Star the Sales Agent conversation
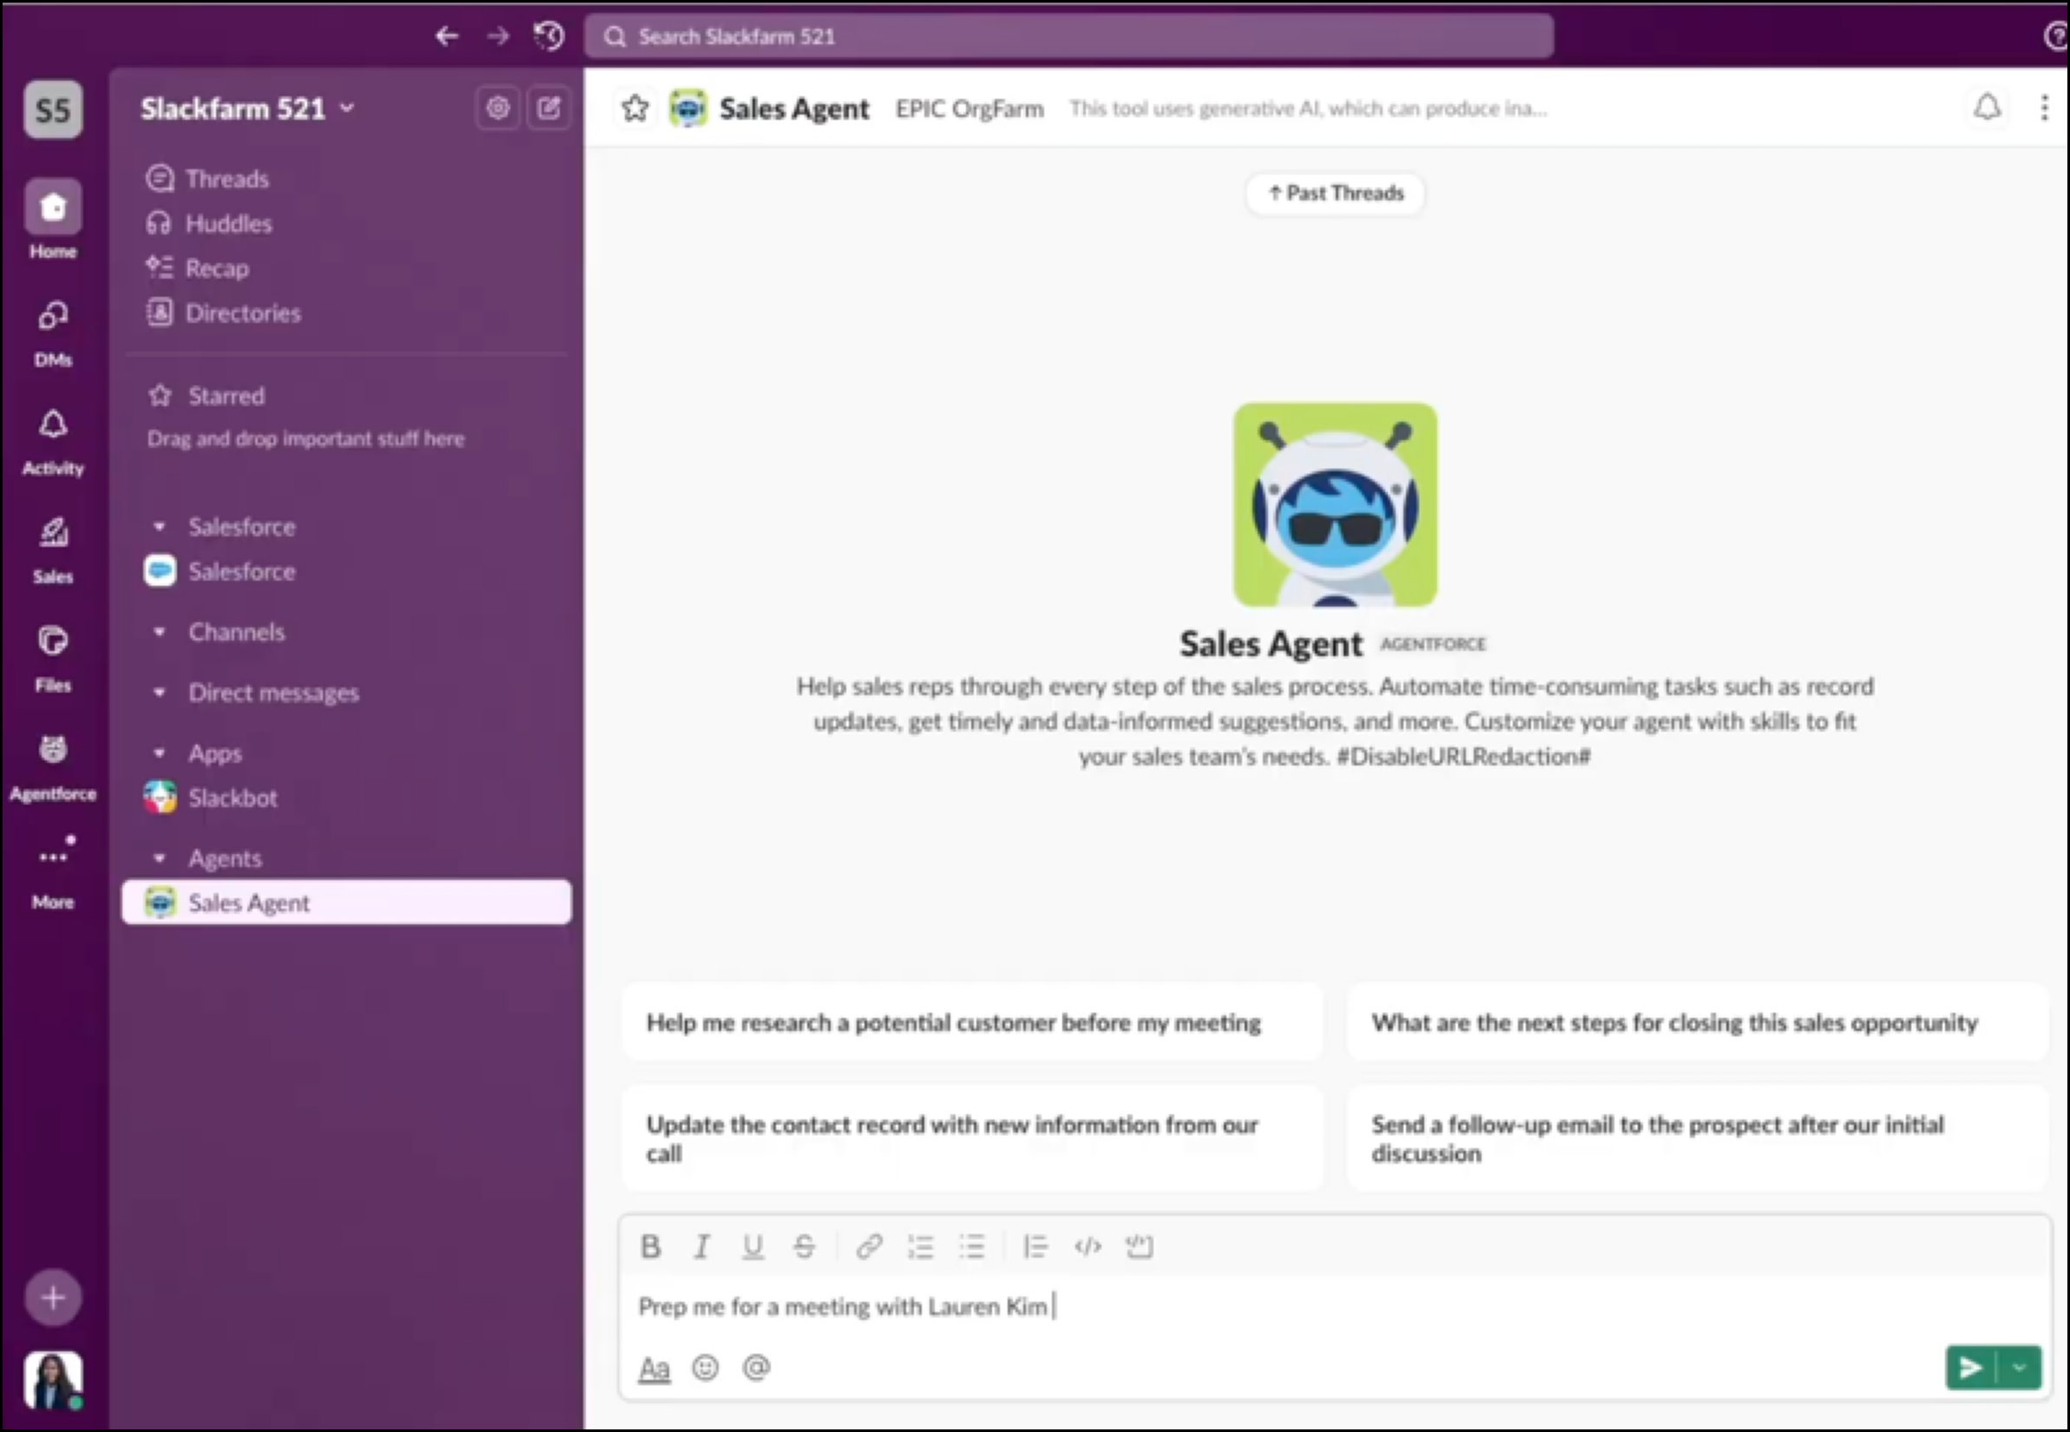This screenshot has width=2070, height=1432. tap(635, 108)
